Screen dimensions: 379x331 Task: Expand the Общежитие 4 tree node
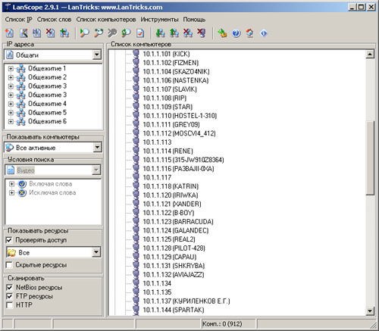click(x=11, y=104)
